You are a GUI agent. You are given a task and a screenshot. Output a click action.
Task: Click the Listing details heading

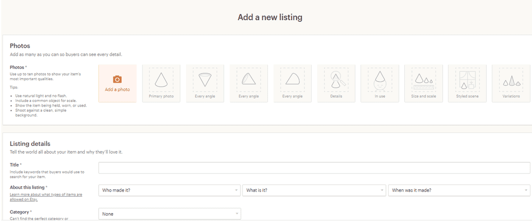point(30,144)
